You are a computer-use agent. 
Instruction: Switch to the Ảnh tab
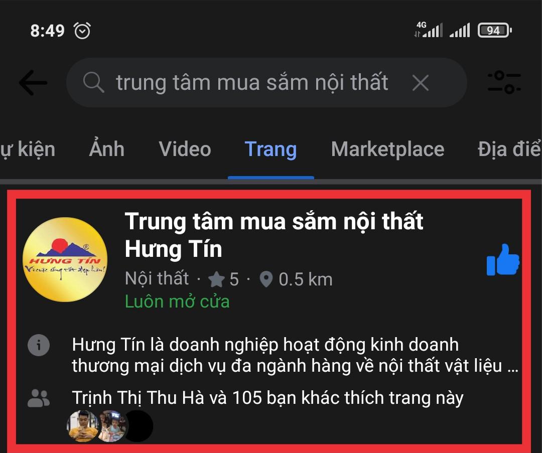tap(106, 149)
